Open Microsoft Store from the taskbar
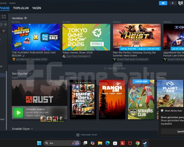The image size is (184, 147). point(115,143)
